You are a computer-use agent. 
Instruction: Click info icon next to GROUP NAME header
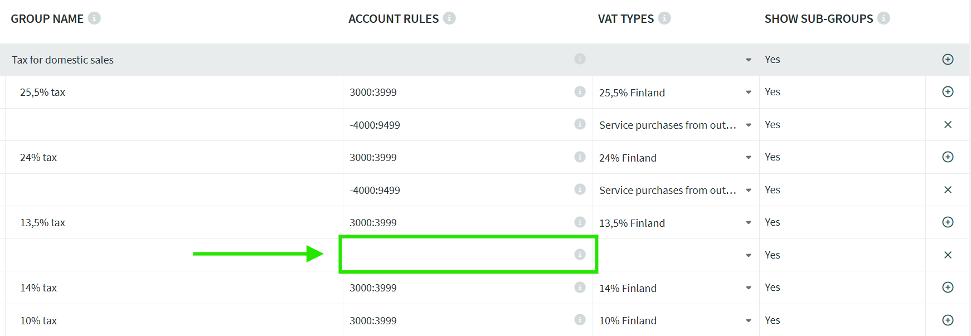coord(94,18)
